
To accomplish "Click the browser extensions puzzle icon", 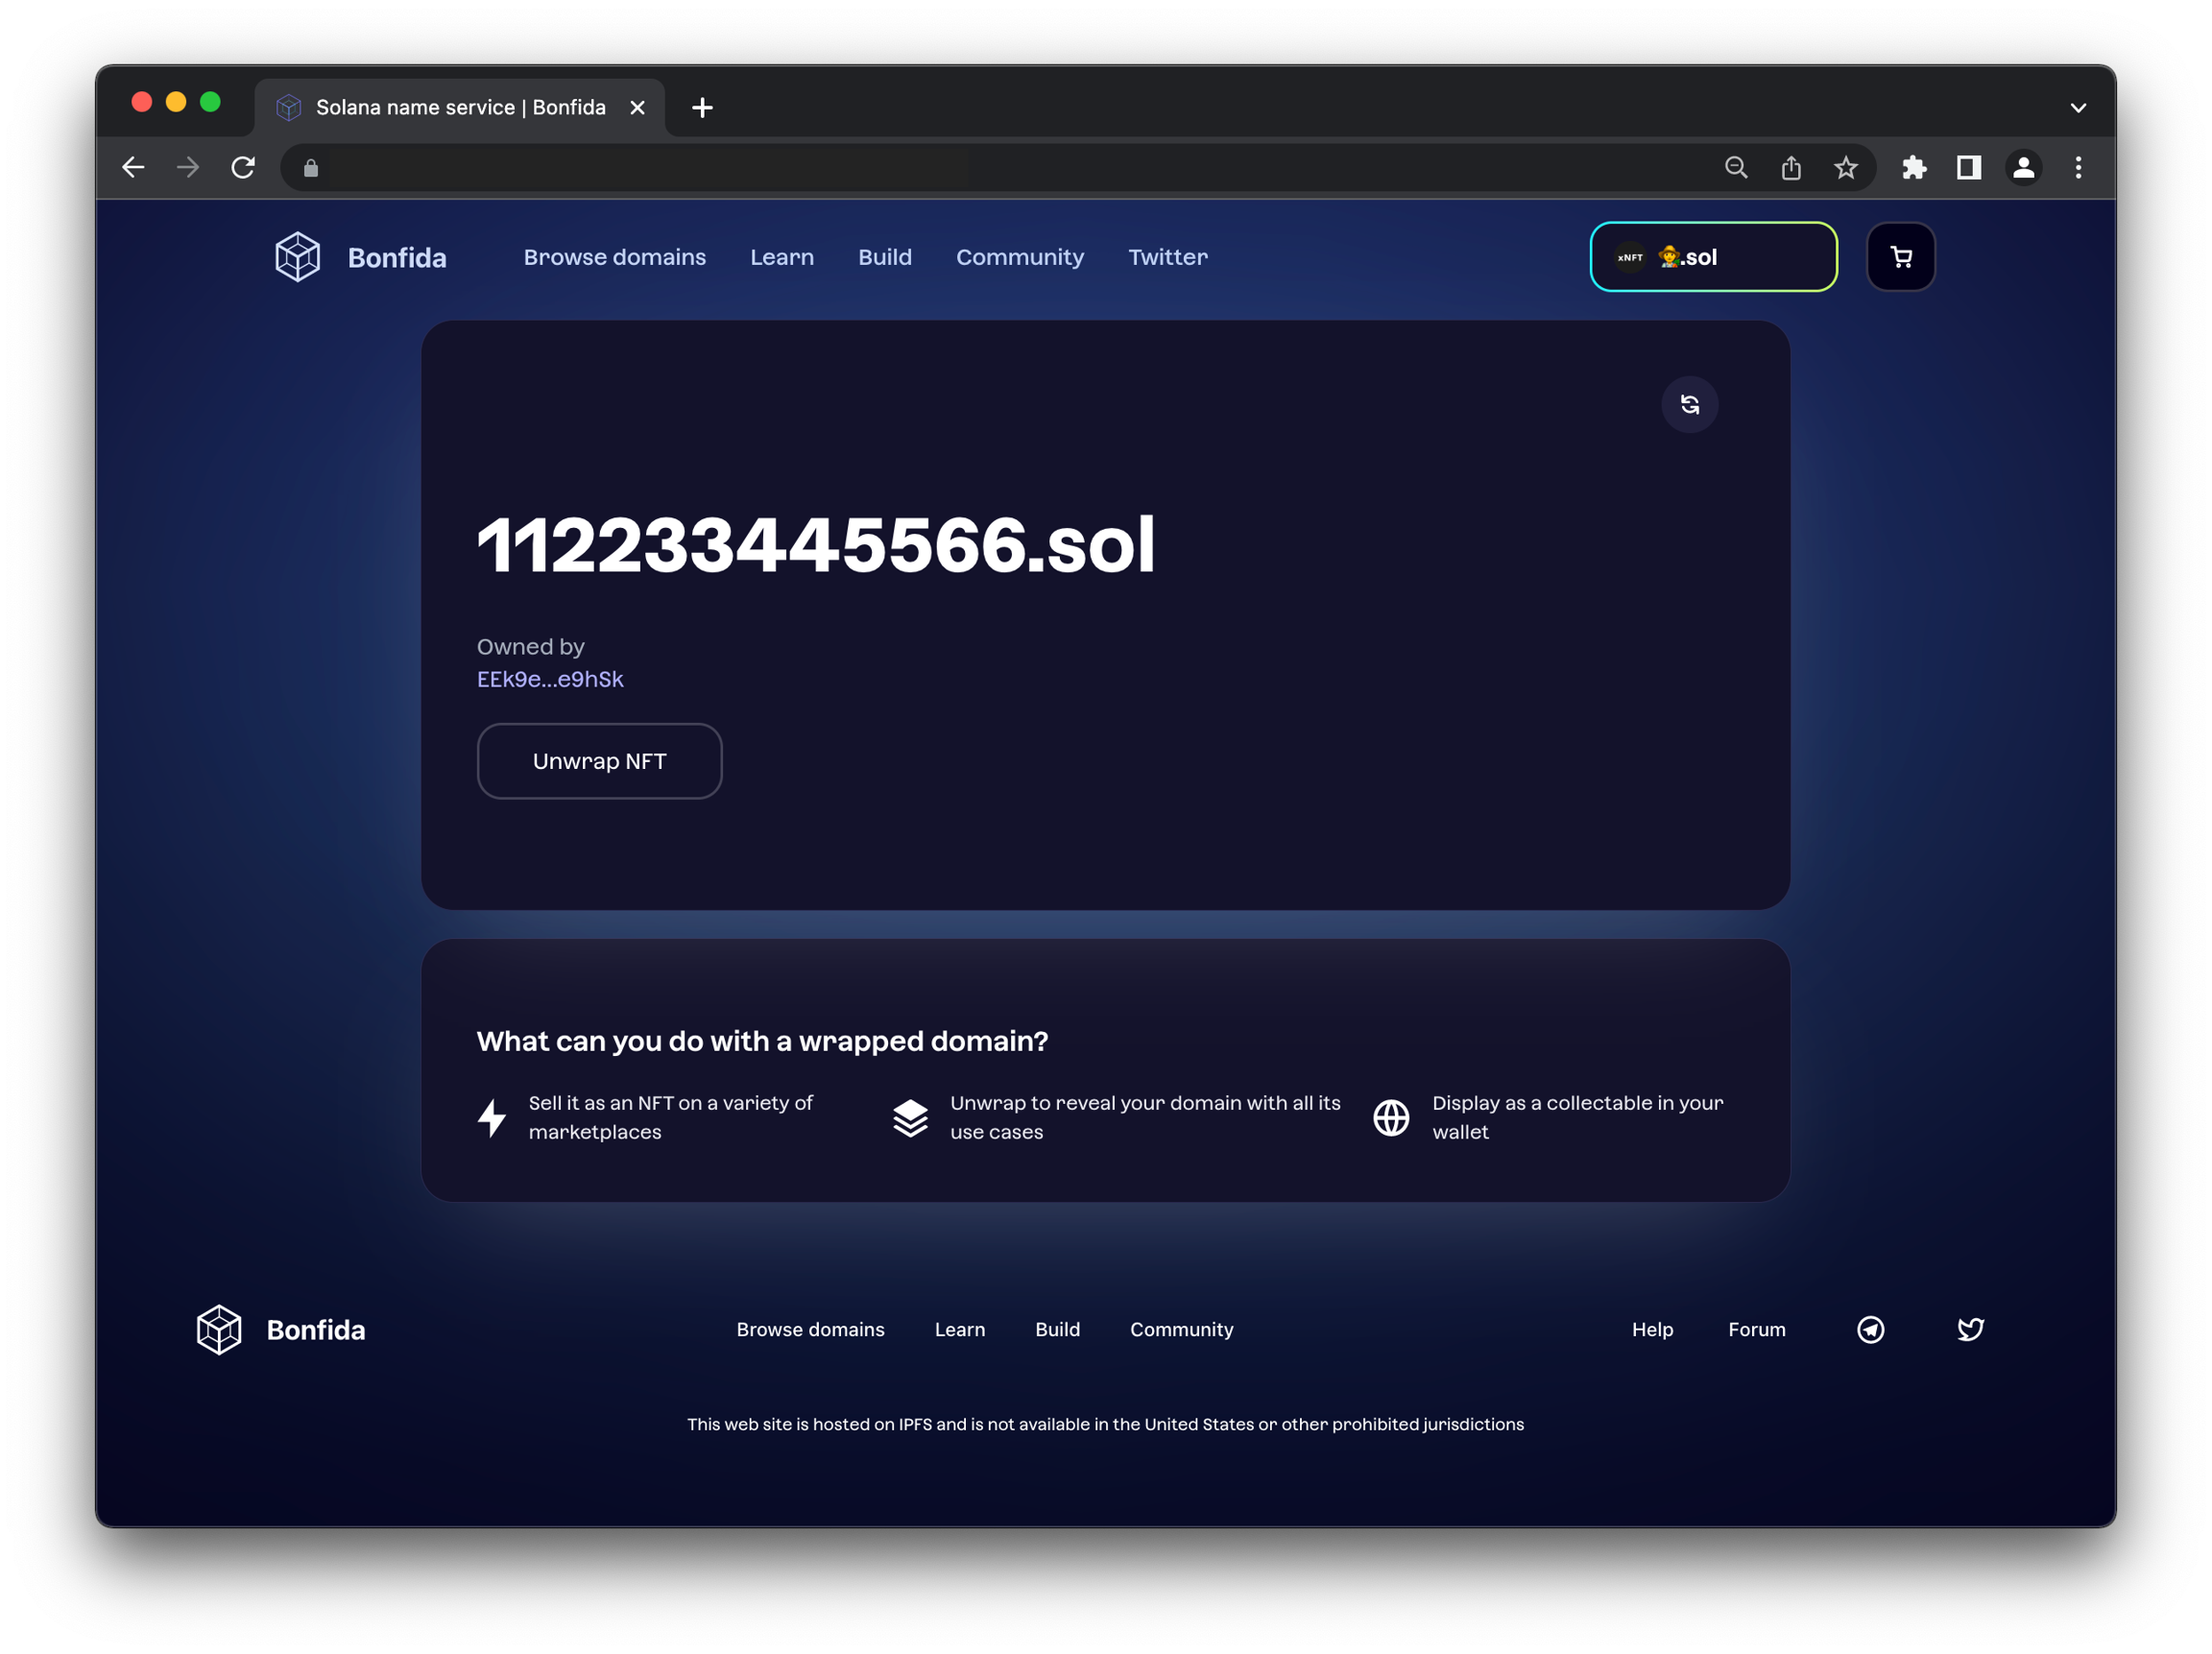I will click(1914, 168).
